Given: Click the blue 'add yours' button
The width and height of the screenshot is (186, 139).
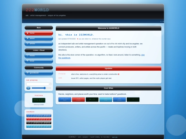Looking at the screenshot, I should click(x=120, y=100).
